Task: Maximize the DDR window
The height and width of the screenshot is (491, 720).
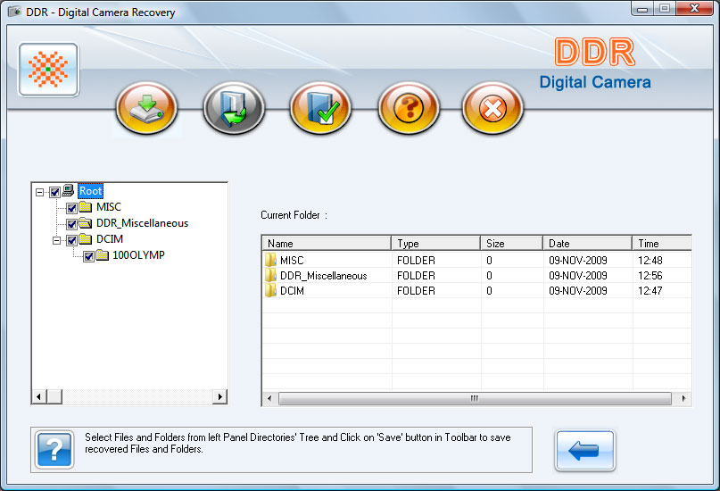Action: [664, 9]
